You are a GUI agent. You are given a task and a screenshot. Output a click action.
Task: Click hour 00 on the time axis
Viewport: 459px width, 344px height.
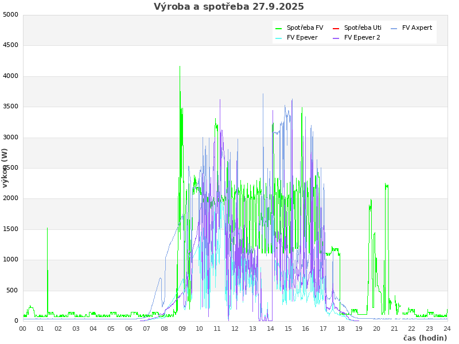pos(23,329)
